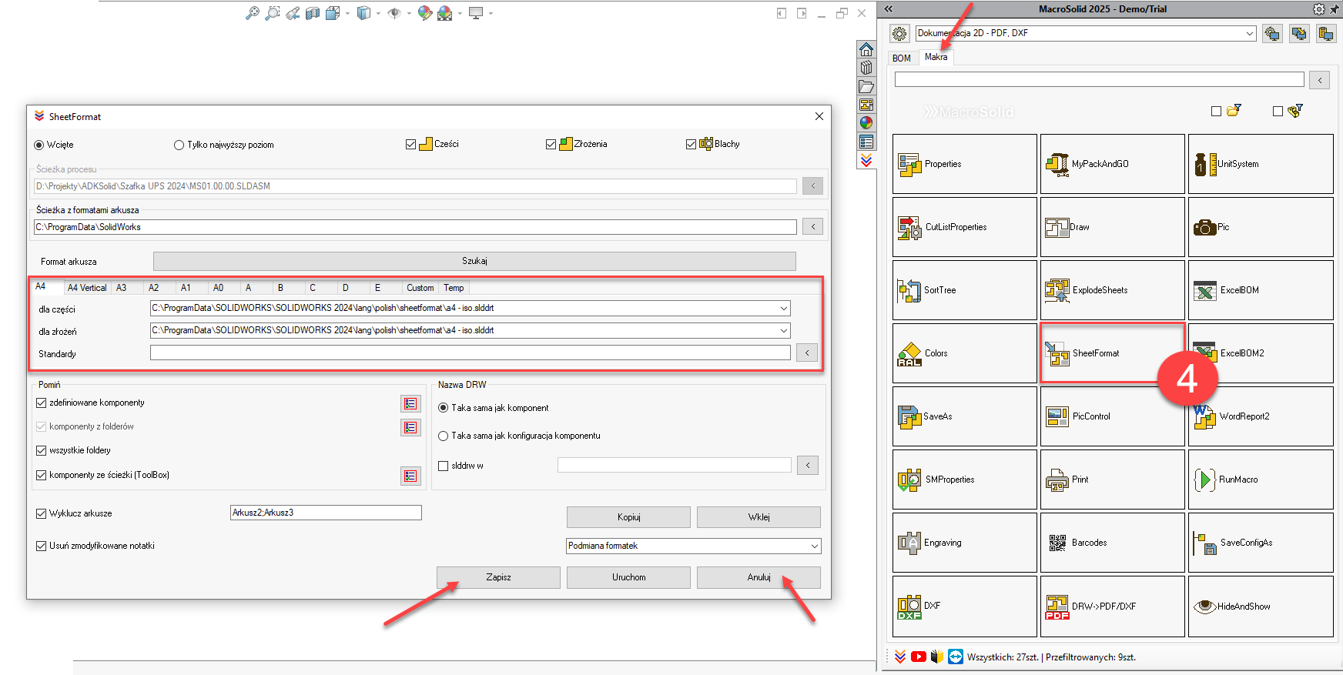Select the Wcięte radio button
This screenshot has height=675, width=1343.
pyautogui.click(x=39, y=145)
